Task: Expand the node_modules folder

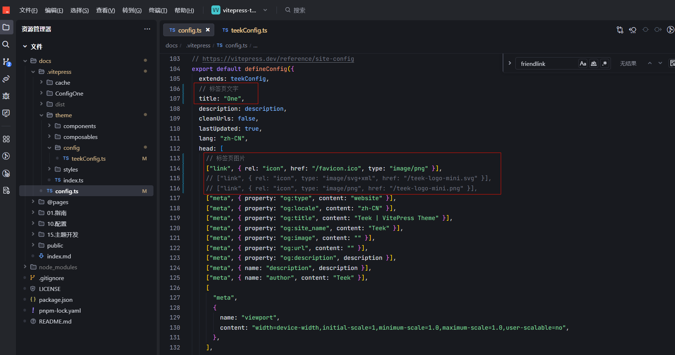Action: tap(25, 267)
